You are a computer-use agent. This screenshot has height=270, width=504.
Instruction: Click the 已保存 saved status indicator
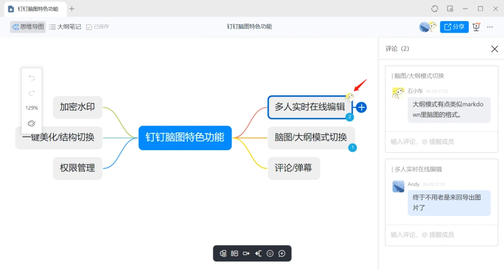click(x=98, y=27)
